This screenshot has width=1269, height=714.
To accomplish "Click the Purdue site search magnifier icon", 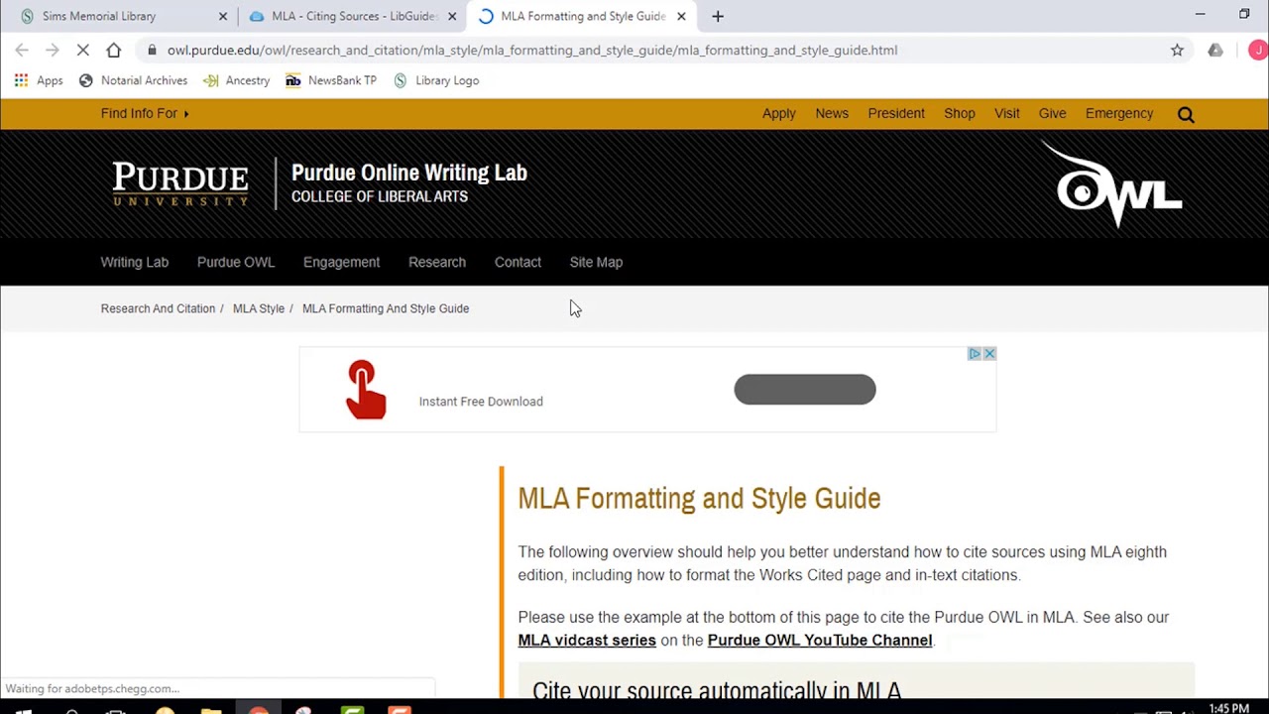I will tap(1186, 114).
